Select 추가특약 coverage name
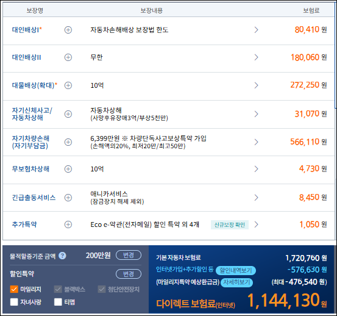337x316 pixels. [x=24, y=224]
